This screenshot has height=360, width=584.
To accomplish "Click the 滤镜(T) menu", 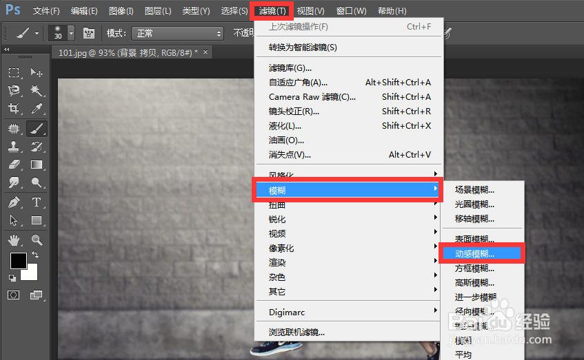I will coord(272,11).
